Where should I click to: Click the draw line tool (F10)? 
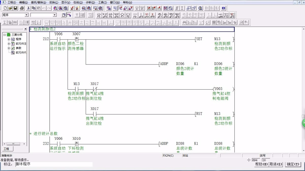pyautogui.click(x=226, y=15)
